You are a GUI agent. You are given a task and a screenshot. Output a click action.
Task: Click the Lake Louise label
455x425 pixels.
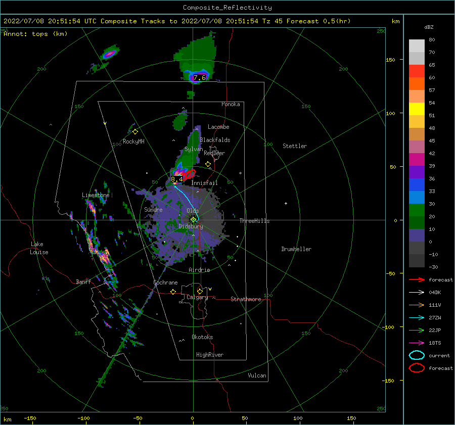pyautogui.click(x=39, y=248)
